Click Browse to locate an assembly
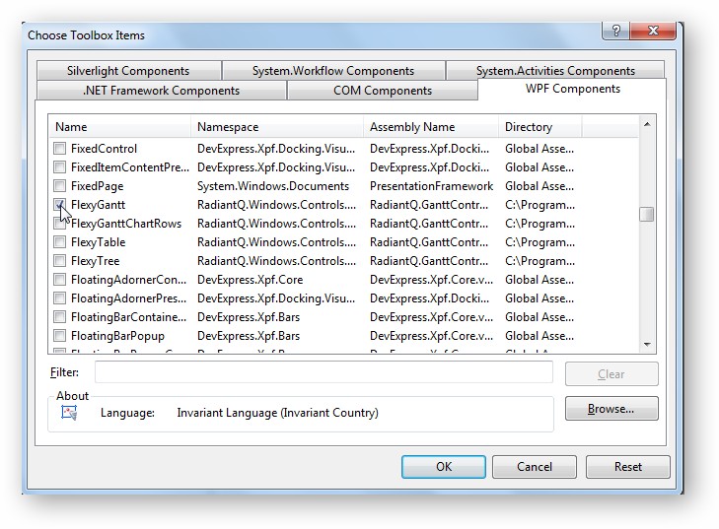 click(x=611, y=409)
